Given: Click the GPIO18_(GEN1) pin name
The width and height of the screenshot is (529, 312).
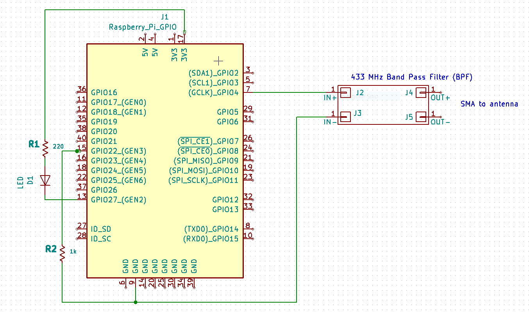Looking at the screenshot, I should (x=119, y=112).
